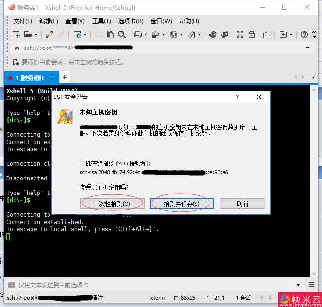Click the tab scroll right arrow
Screen dimensions: 322x307
click(303, 77)
